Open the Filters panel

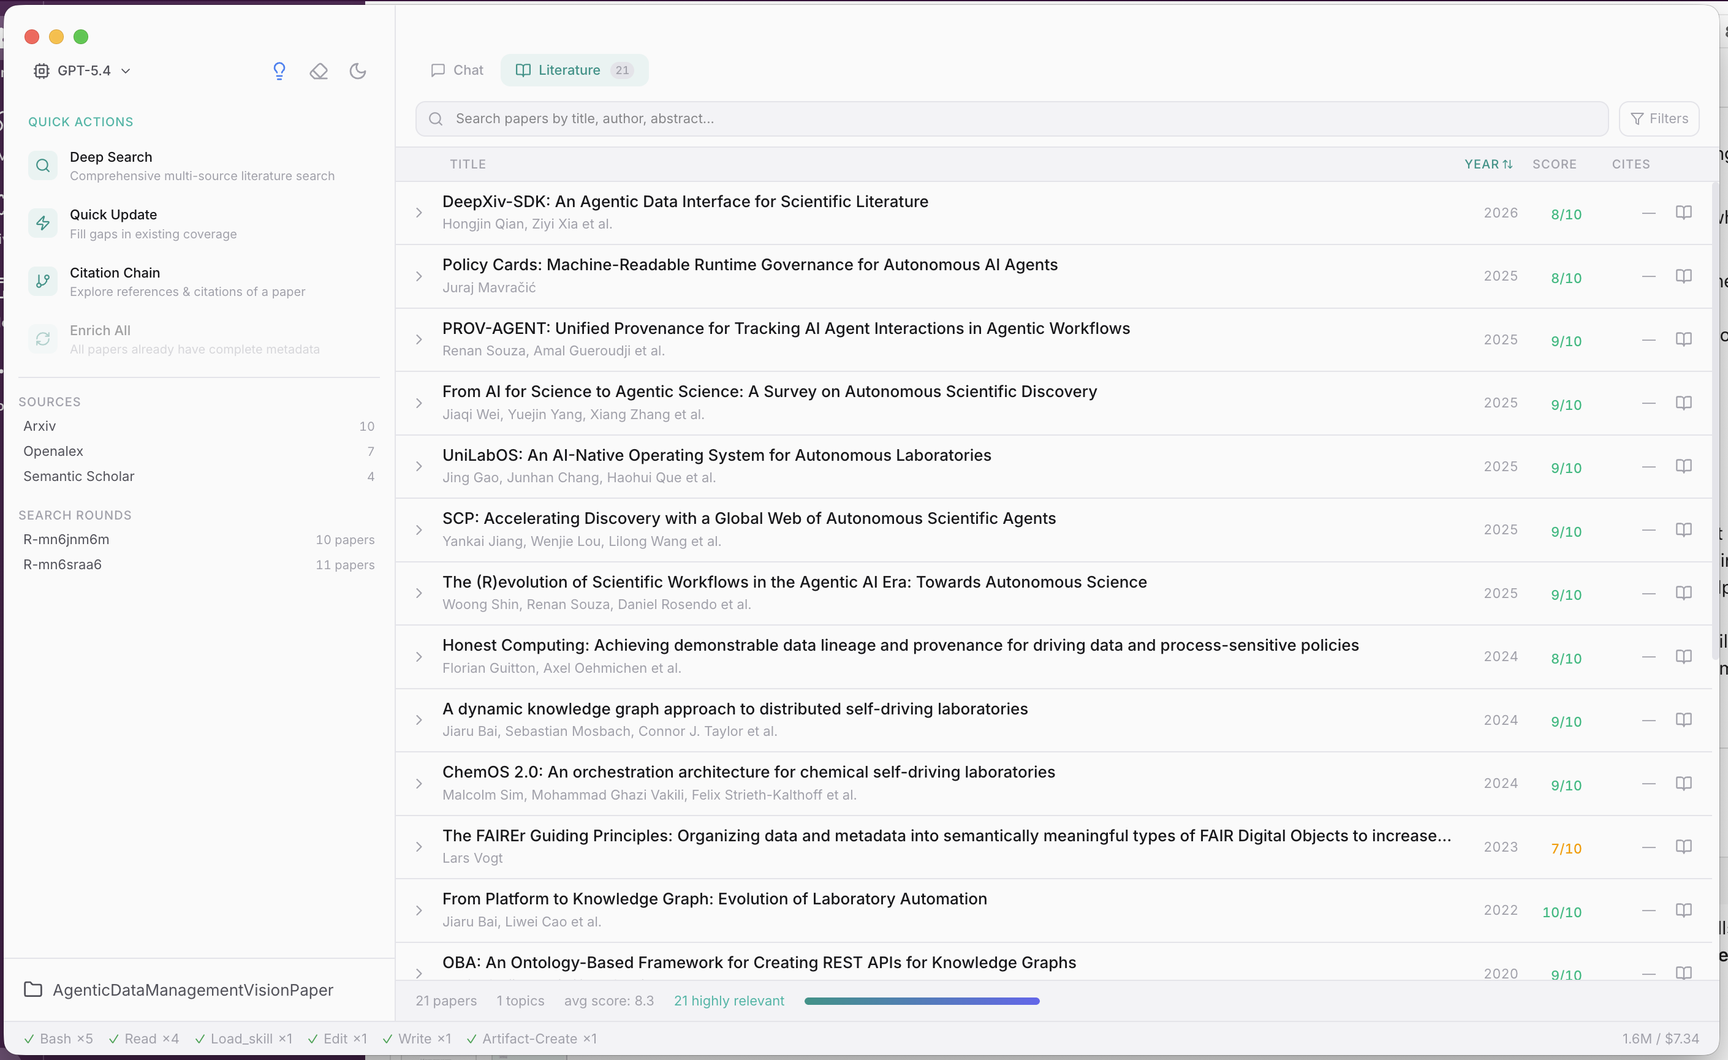[x=1659, y=118]
